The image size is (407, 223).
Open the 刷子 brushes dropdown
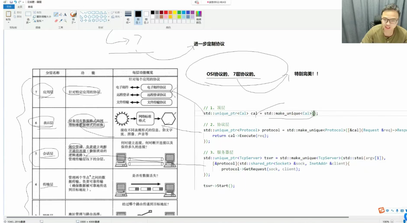click(x=73, y=21)
